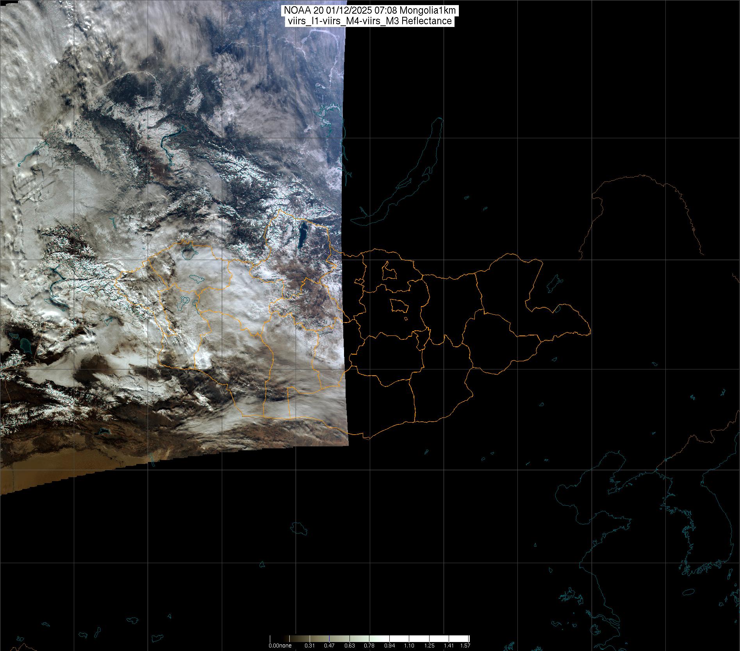The image size is (740, 651).
Task: Click the 1.10 colorbar label
Action: (409, 646)
